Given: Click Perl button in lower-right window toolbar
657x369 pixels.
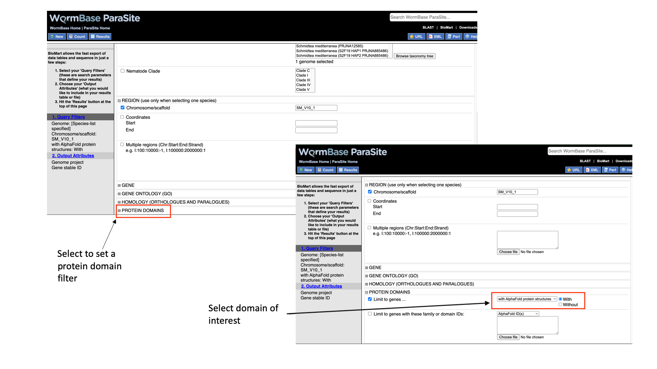Looking at the screenshot, I should tap(610, 170).
